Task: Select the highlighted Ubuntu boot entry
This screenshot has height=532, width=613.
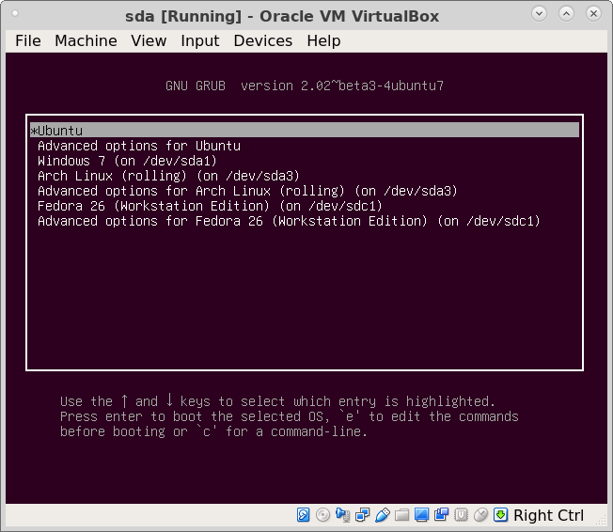Action: [x=305, y=130]
